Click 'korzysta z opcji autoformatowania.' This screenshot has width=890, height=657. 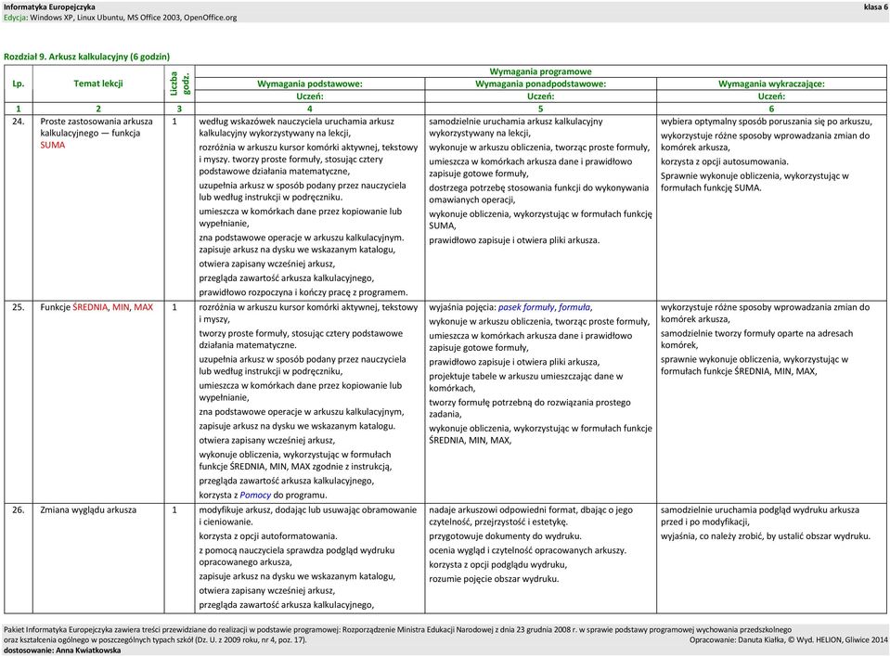point(268,535)
